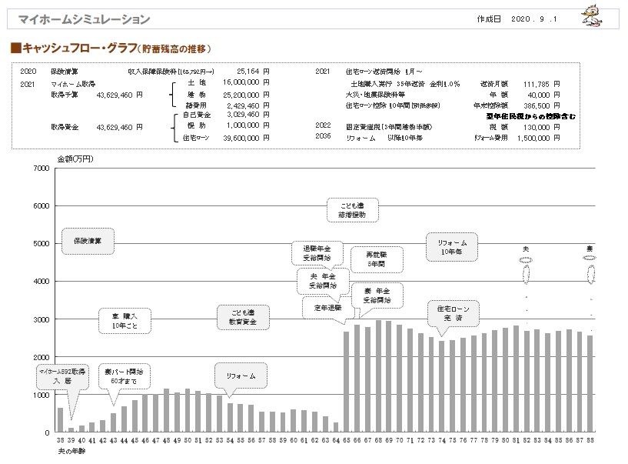Click the リフォーム 10年毎 callout
The width and height of the screenshot is (628, 464).
[x=452, y=247]
